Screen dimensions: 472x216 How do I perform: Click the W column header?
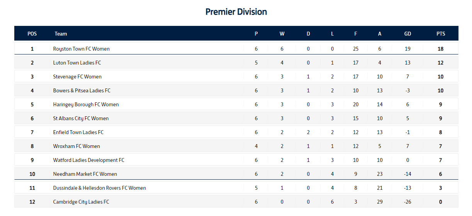[282, 34]
